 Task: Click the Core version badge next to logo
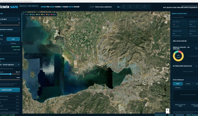click(x=29, y=6)
